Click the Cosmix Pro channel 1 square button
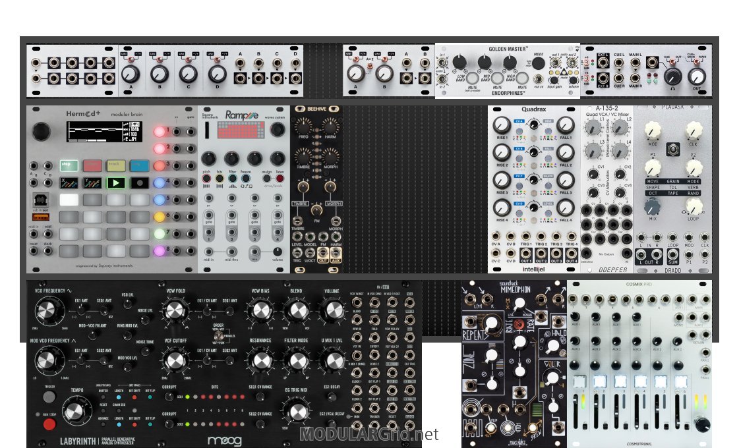739x448 pixels. click(579, 381)
